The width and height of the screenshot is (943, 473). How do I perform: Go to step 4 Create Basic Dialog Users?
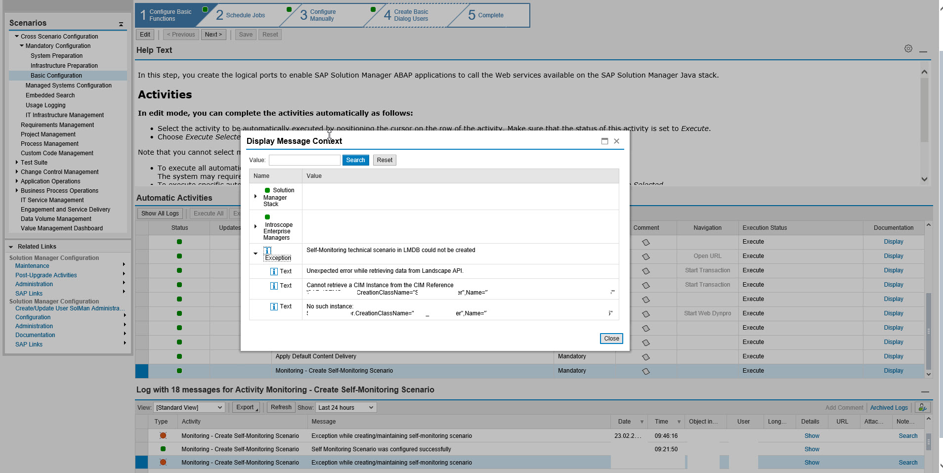tap(406, 15)
